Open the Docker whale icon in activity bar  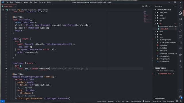pos(181,55)
